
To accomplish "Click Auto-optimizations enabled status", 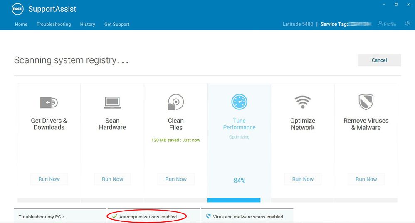I will tap(148, 217).
